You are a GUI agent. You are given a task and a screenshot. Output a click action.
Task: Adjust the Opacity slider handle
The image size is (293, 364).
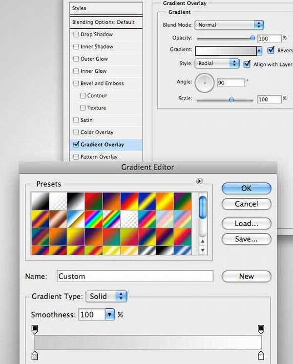252,38
